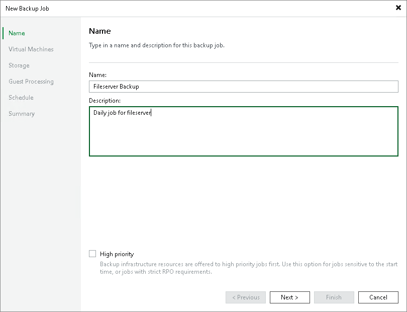Jump to the Summary step
This screenshot has height=312, width=407.
tap(22, 113)
